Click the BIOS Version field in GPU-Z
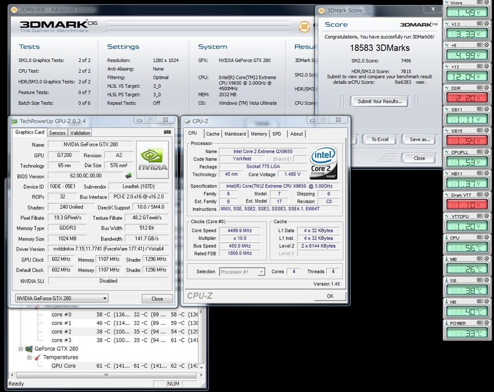Screen dimensions: 494x392 [86, 176]
